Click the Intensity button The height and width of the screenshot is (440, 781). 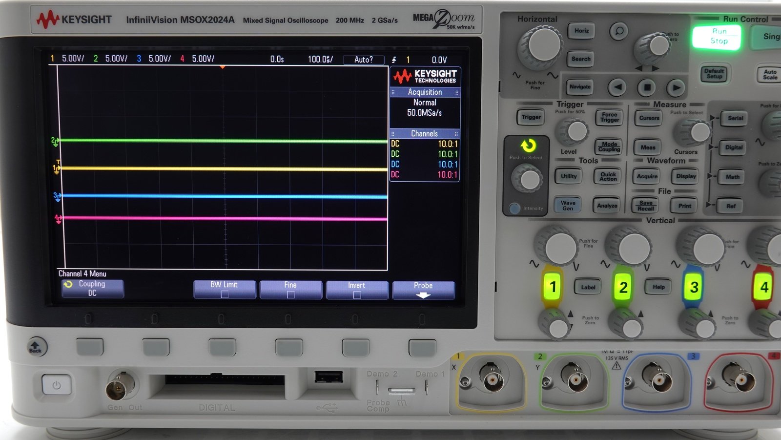(x=514, y=209)
